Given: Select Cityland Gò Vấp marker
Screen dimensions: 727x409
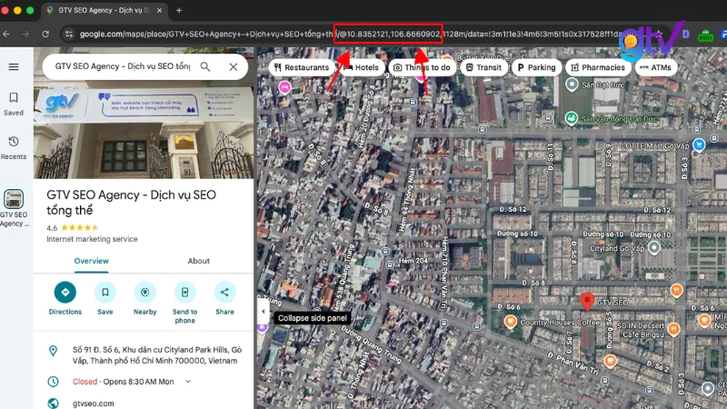Looking at the screenshot, I should (654, 247).
